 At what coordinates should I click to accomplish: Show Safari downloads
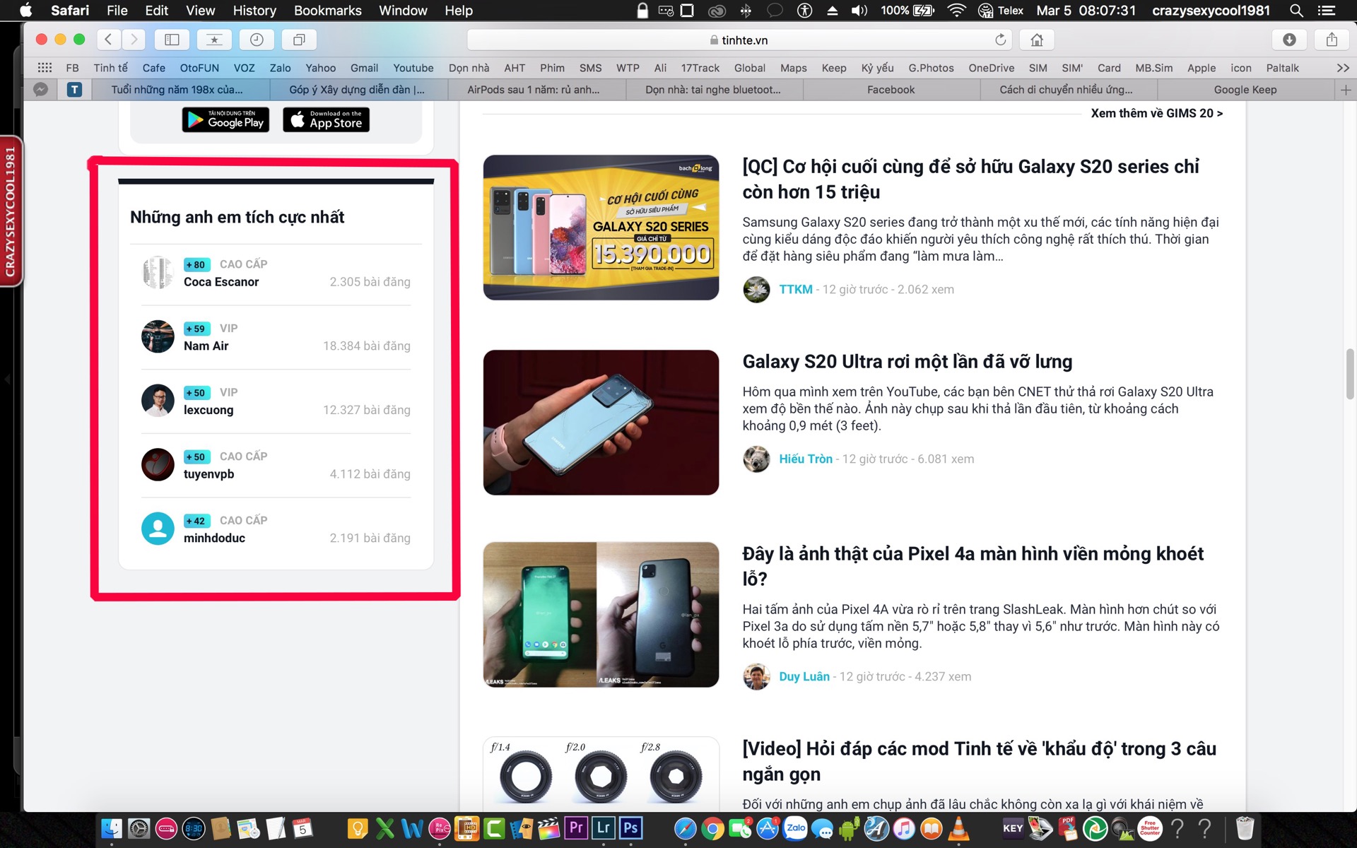pyautogui.click(x=1289, y=40)
